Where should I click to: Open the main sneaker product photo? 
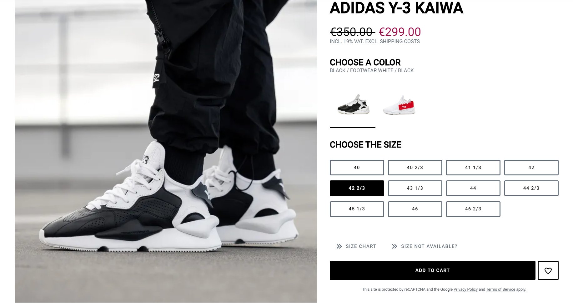point(166,151)
